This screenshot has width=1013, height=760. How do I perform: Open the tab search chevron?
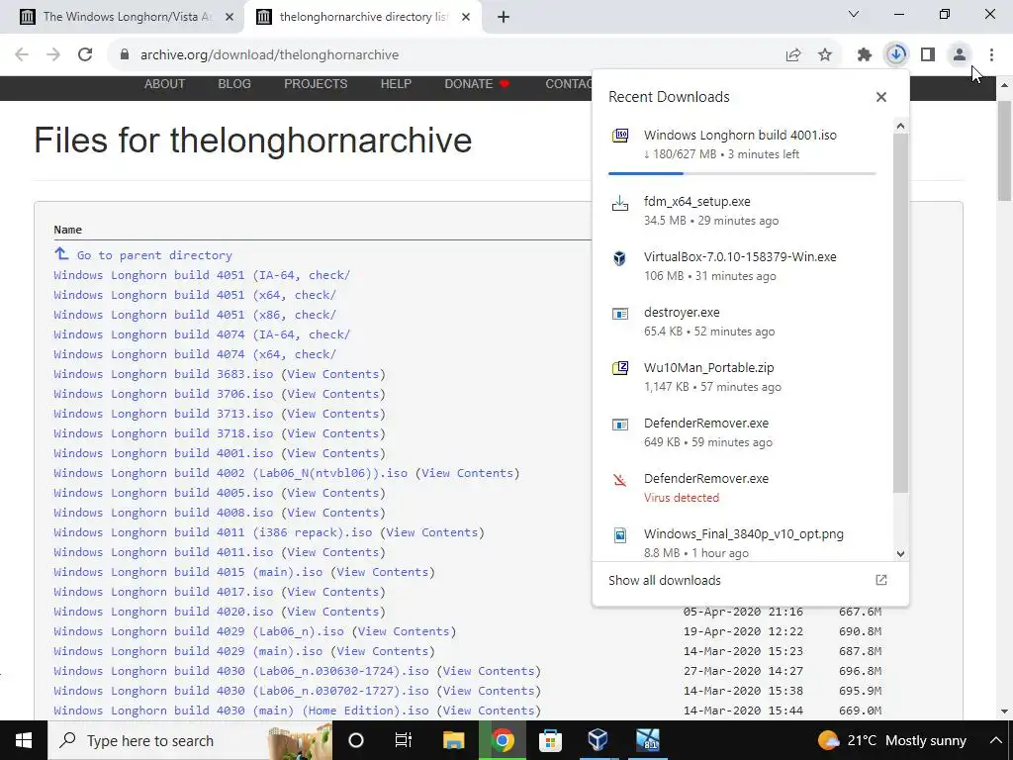click(x=854, y=14)
